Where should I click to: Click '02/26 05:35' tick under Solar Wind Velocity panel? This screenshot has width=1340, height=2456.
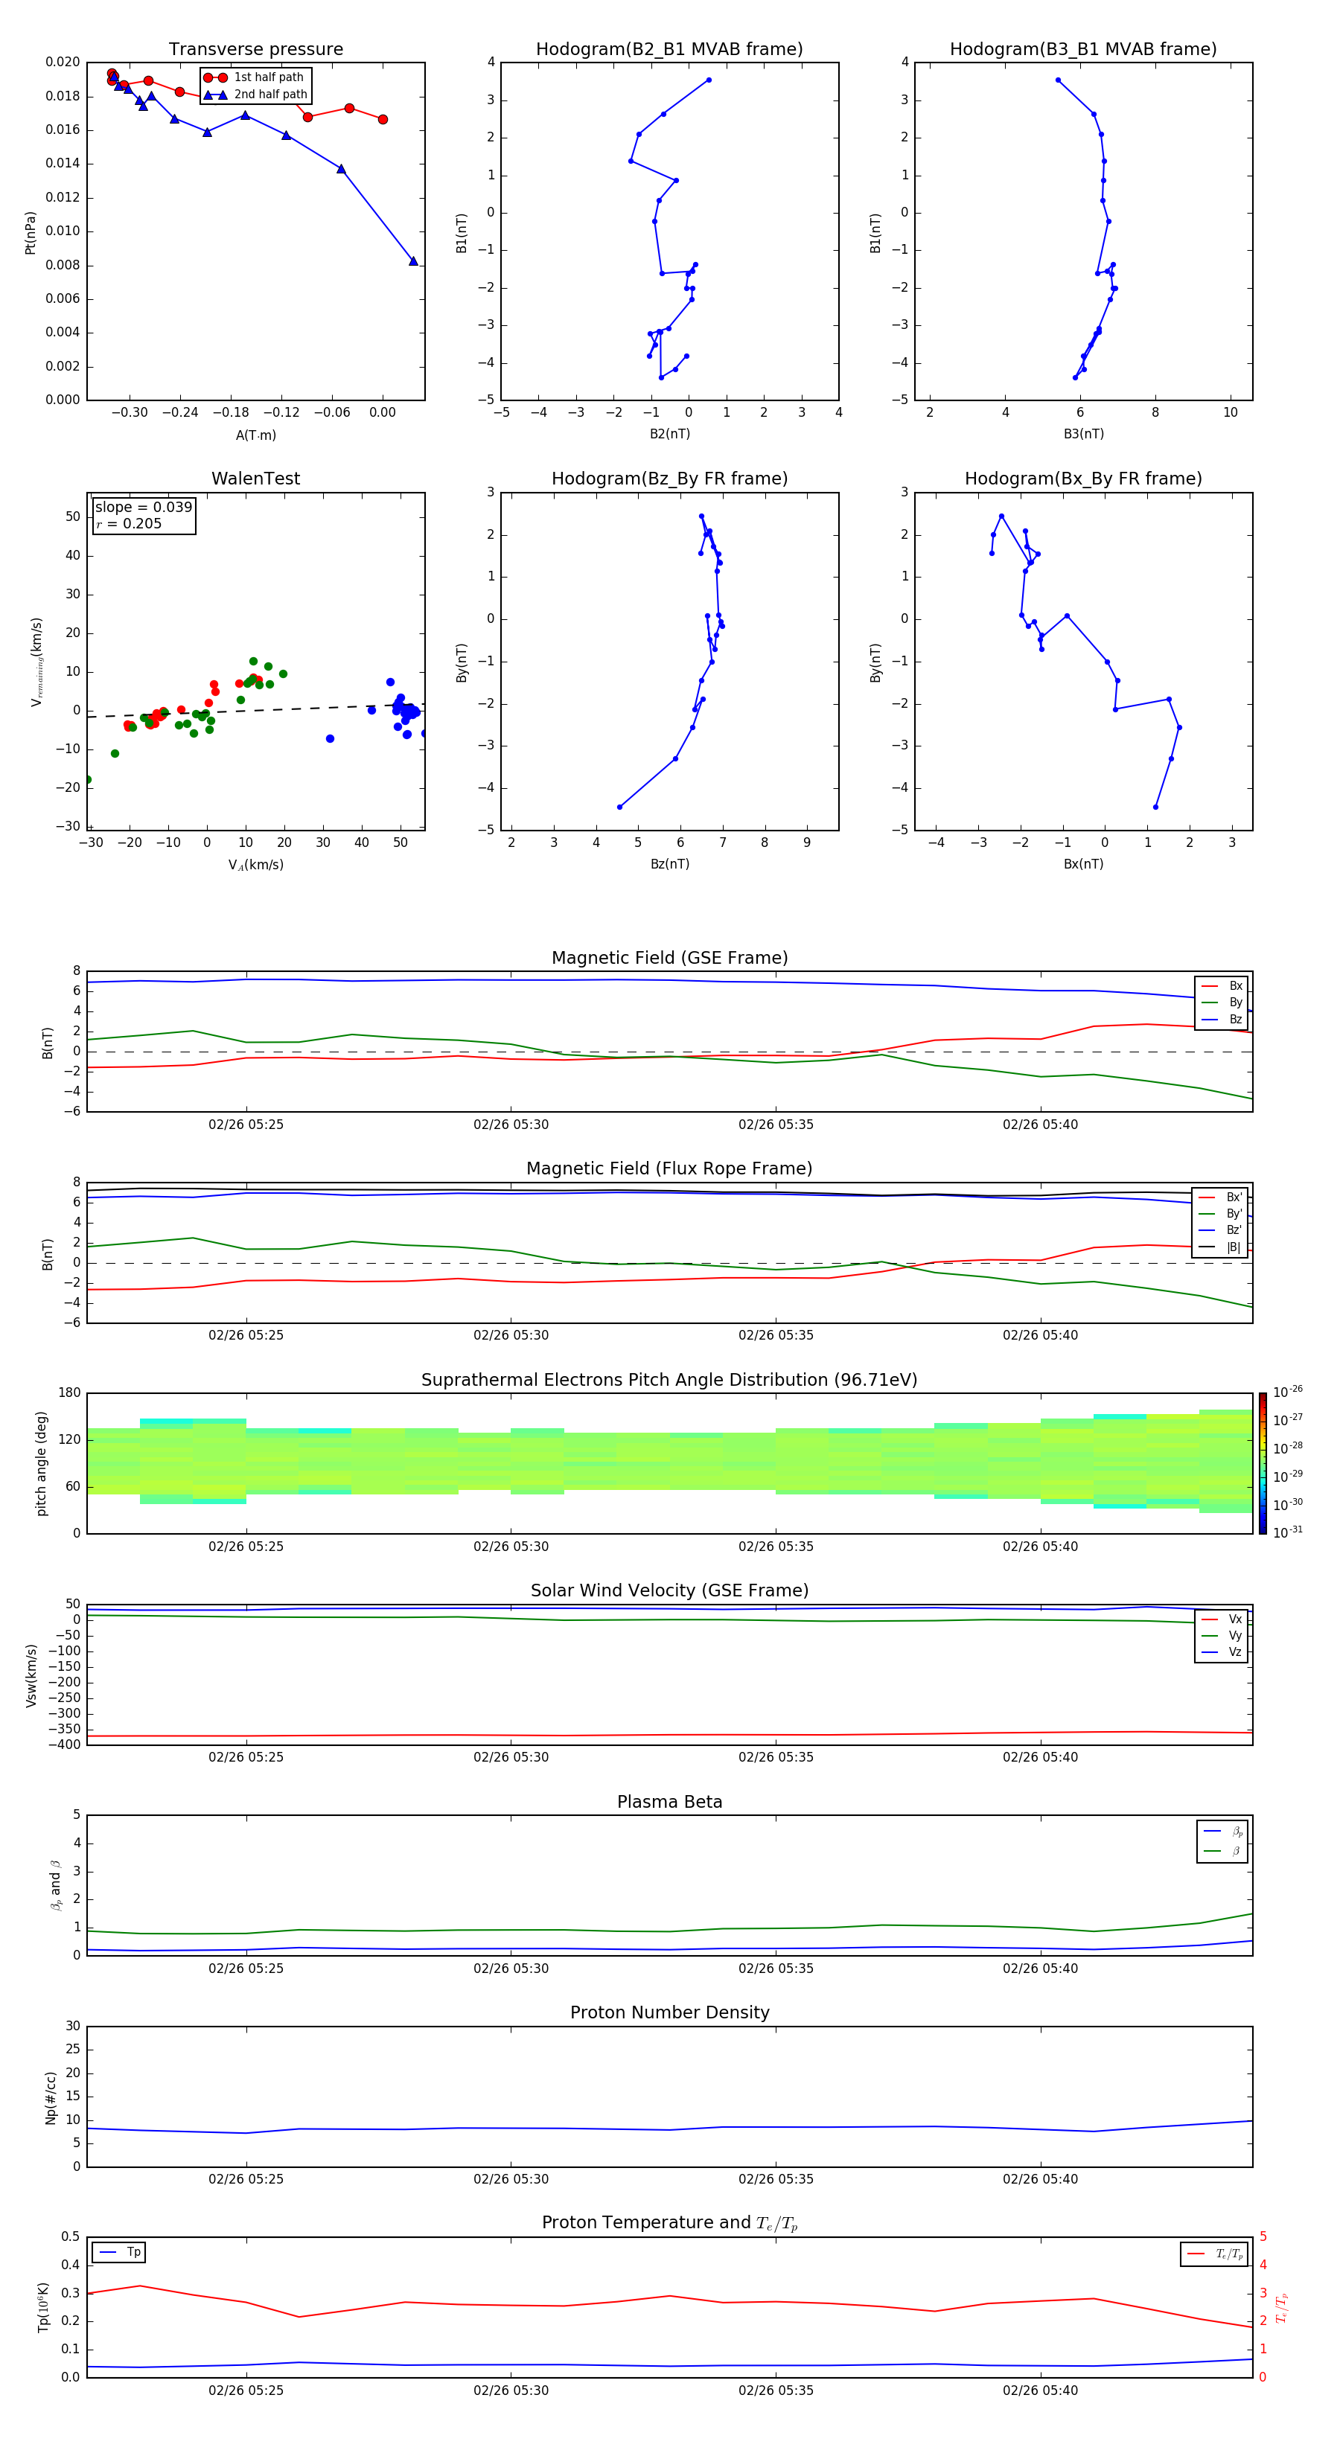pyautogui.click(x=776, y=1757)
